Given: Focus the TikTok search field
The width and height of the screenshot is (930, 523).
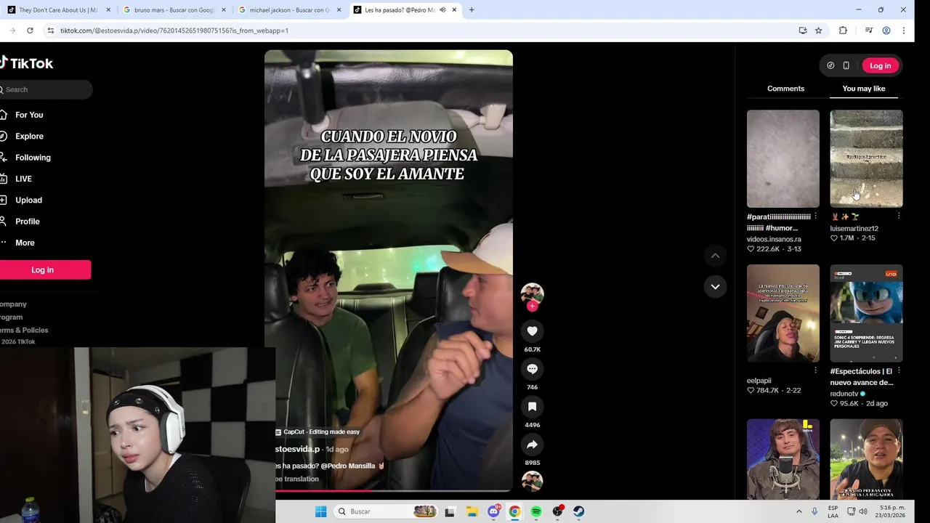Looking at the screenshot, I should (46, 89).
